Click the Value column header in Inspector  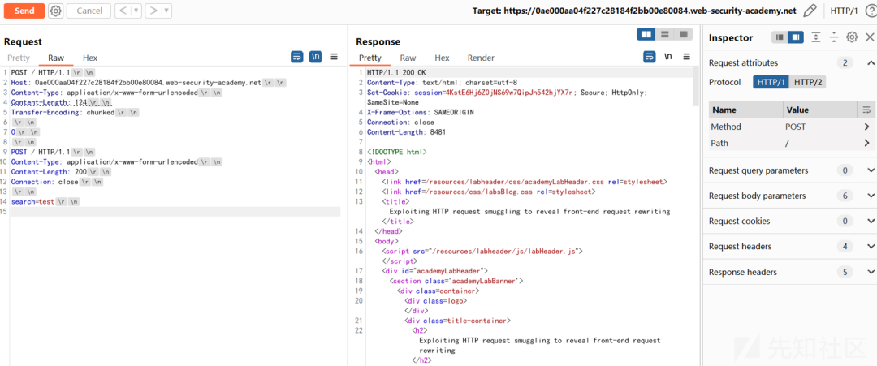click(820, 110)
